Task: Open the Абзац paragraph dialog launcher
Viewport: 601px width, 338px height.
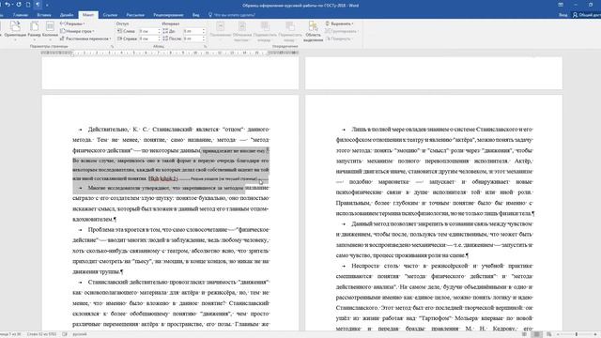Action: pyautogui.click(x=205, y=46)
